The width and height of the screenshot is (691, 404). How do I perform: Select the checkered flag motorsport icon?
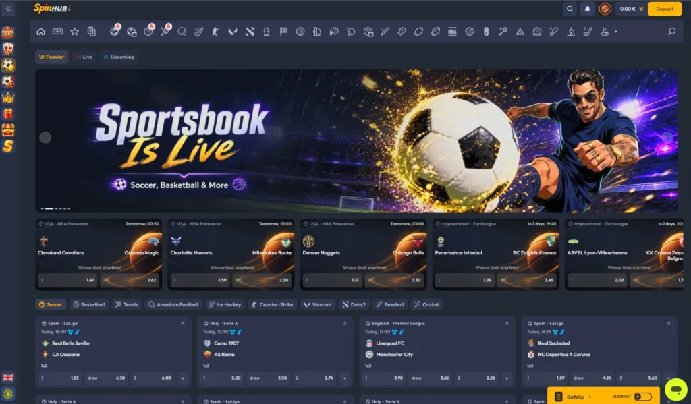coord(283,32)
